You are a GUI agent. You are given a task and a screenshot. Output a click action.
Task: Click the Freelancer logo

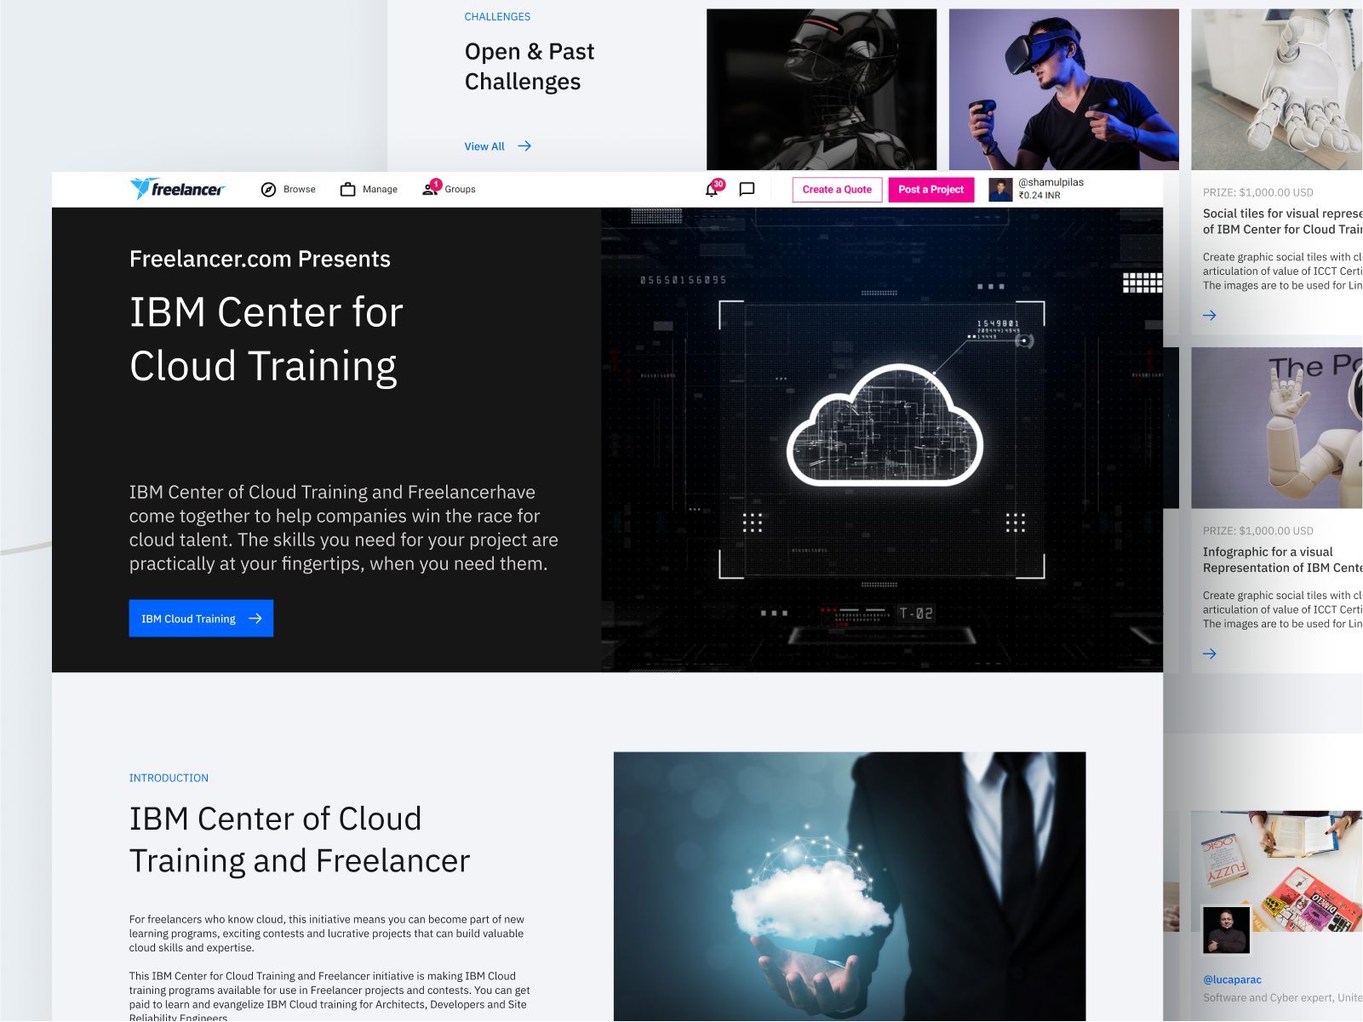tap(177, 189)
